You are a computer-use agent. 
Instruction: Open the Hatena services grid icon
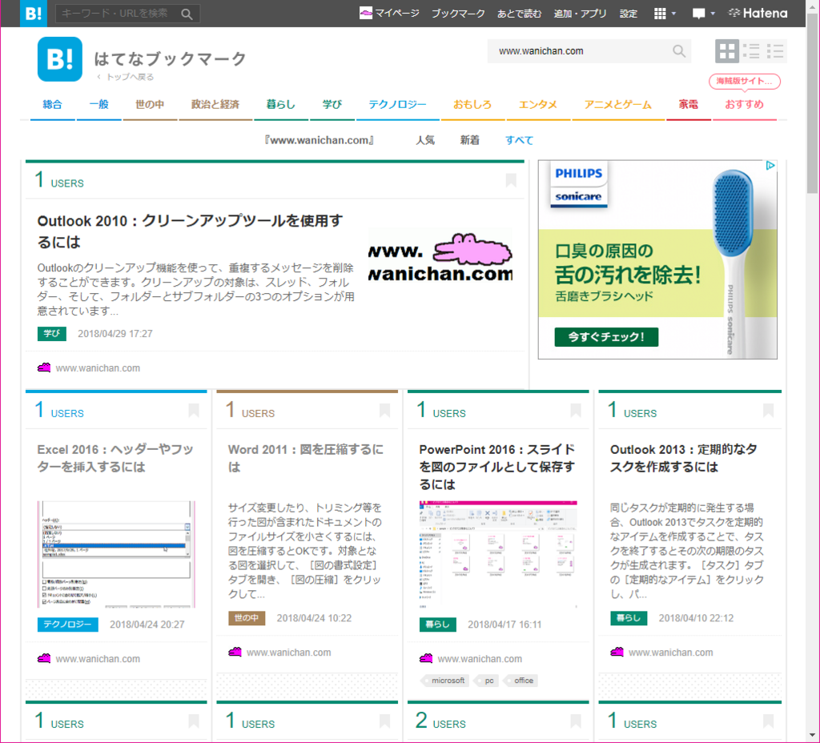click(660, 14)
